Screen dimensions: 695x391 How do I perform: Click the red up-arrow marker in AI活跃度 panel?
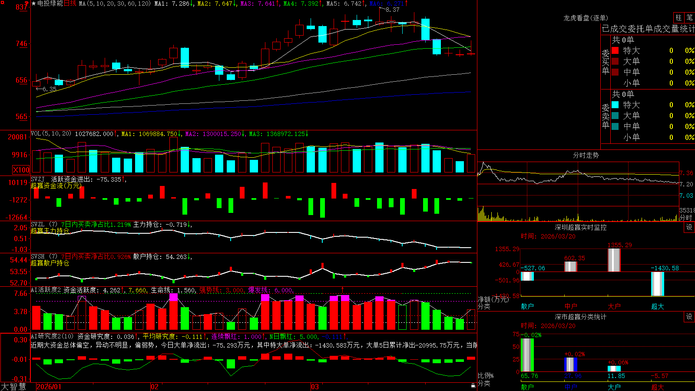pyautogui.click(x=343, y=290)
